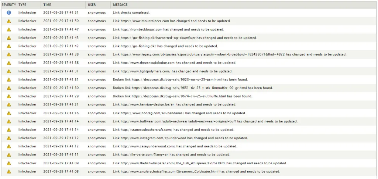
Task: Click the Message column header
Action: [x=120, y=5]
